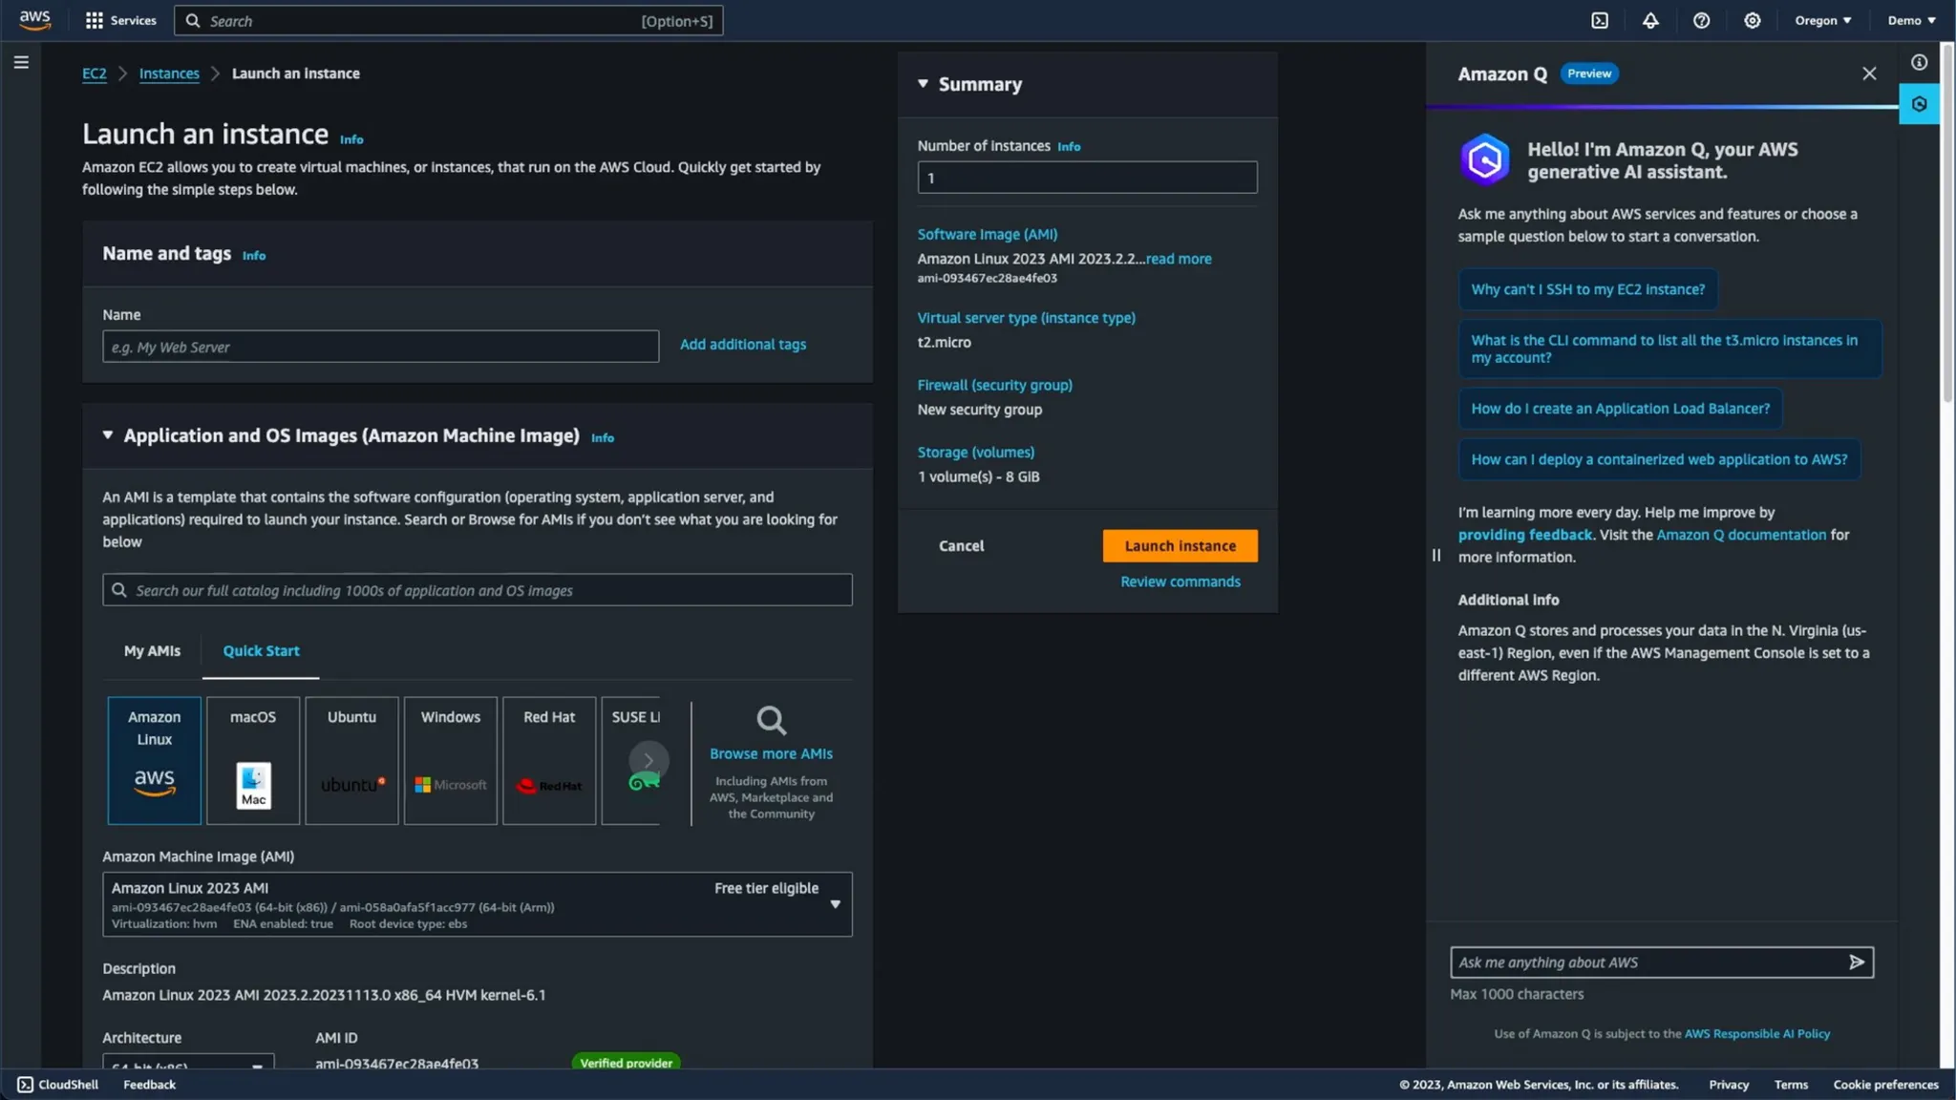
Task: Open the help question mark icon
Action: [1701, 20]
